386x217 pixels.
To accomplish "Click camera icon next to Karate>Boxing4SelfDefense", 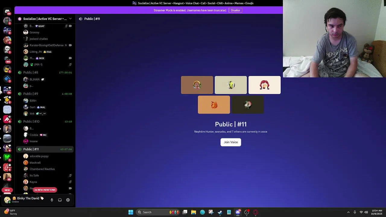I will click(x=70, y=45).
